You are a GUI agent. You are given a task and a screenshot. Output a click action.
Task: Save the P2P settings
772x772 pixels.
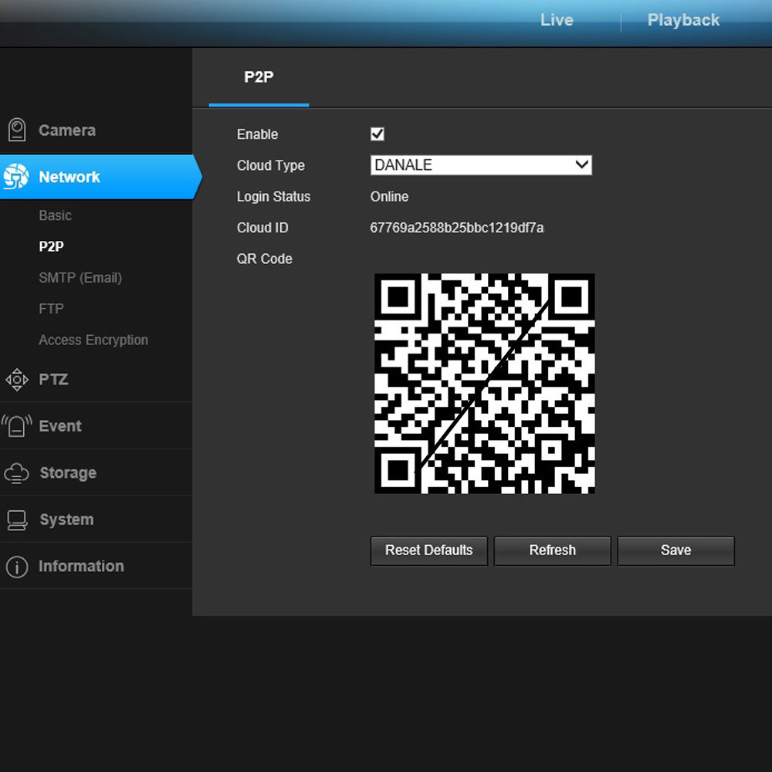[676, 550]
